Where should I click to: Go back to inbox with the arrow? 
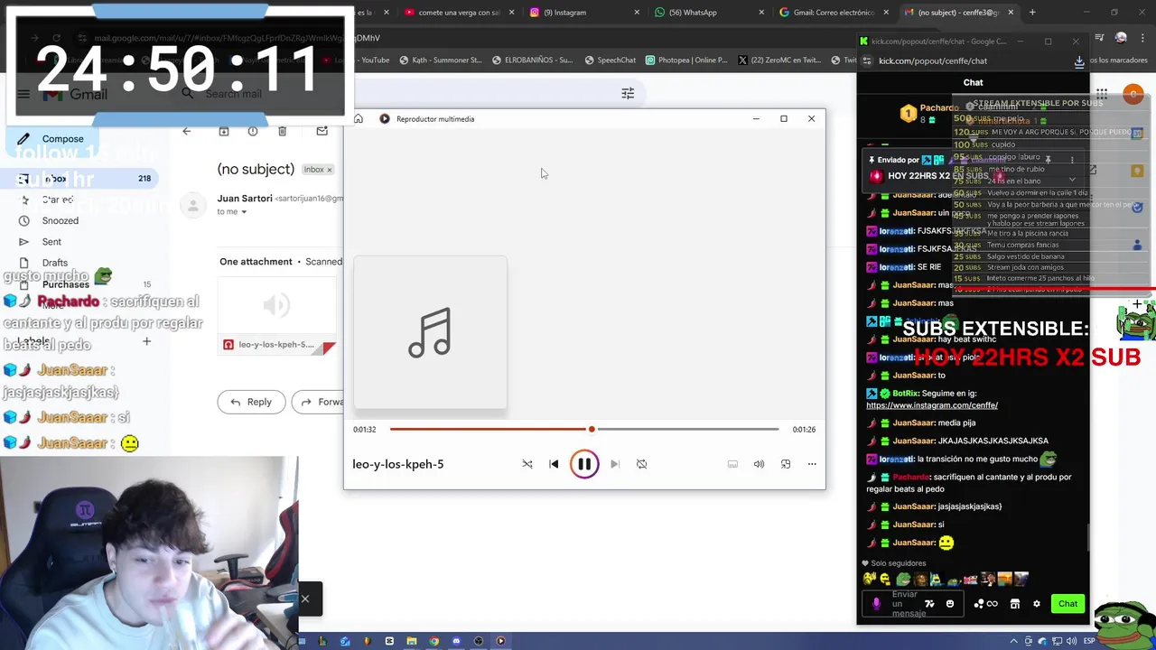(x=187, y=131)
